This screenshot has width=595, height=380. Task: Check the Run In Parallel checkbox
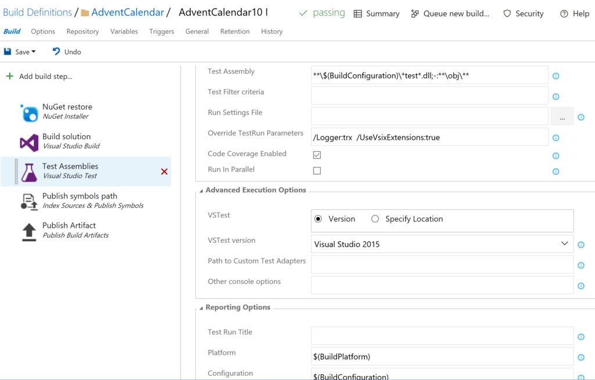click(x=317, y=171)
